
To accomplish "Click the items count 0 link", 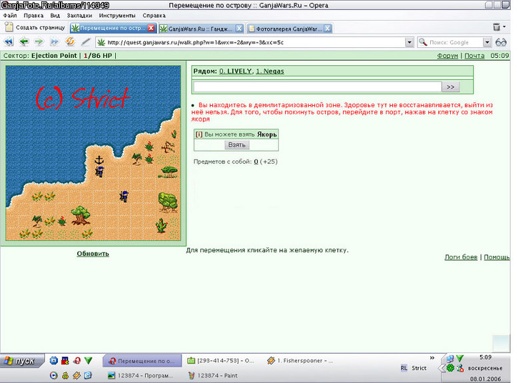I will click(256, 162).
